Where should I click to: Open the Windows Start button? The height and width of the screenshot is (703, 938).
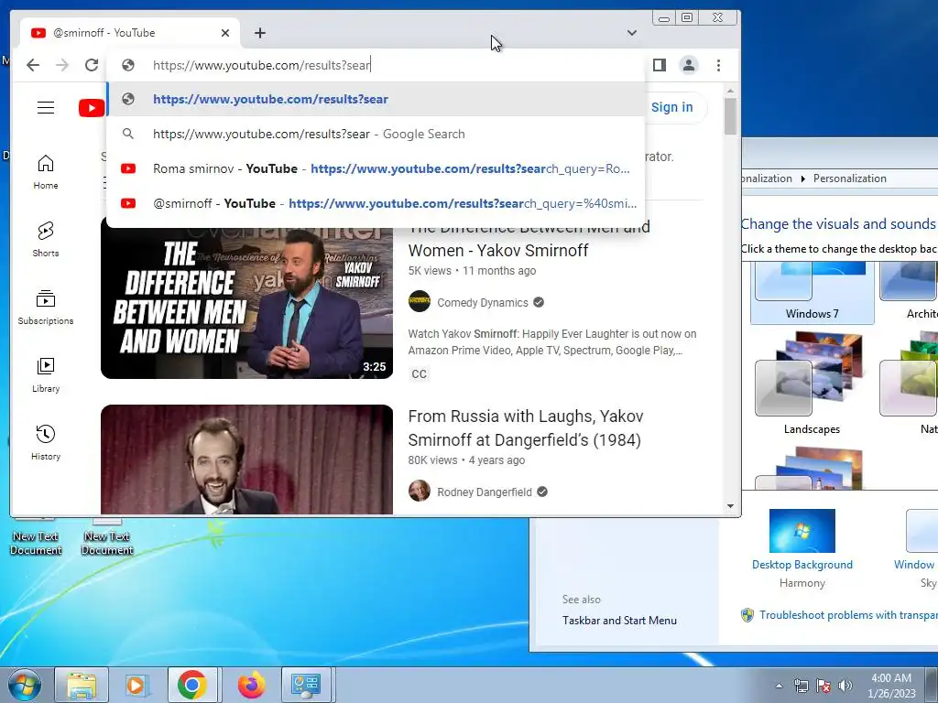pyautogui.click(x=24, y=685)
